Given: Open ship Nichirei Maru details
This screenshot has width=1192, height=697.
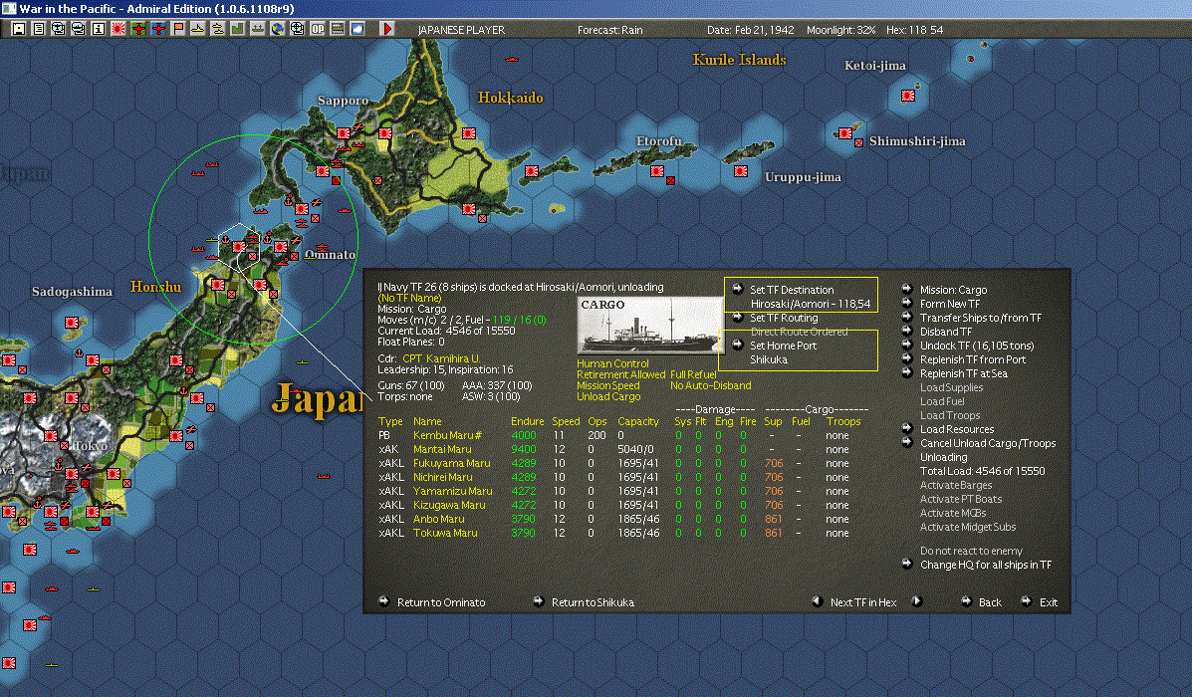Looking at the screenshot, I should pos(442,477).
